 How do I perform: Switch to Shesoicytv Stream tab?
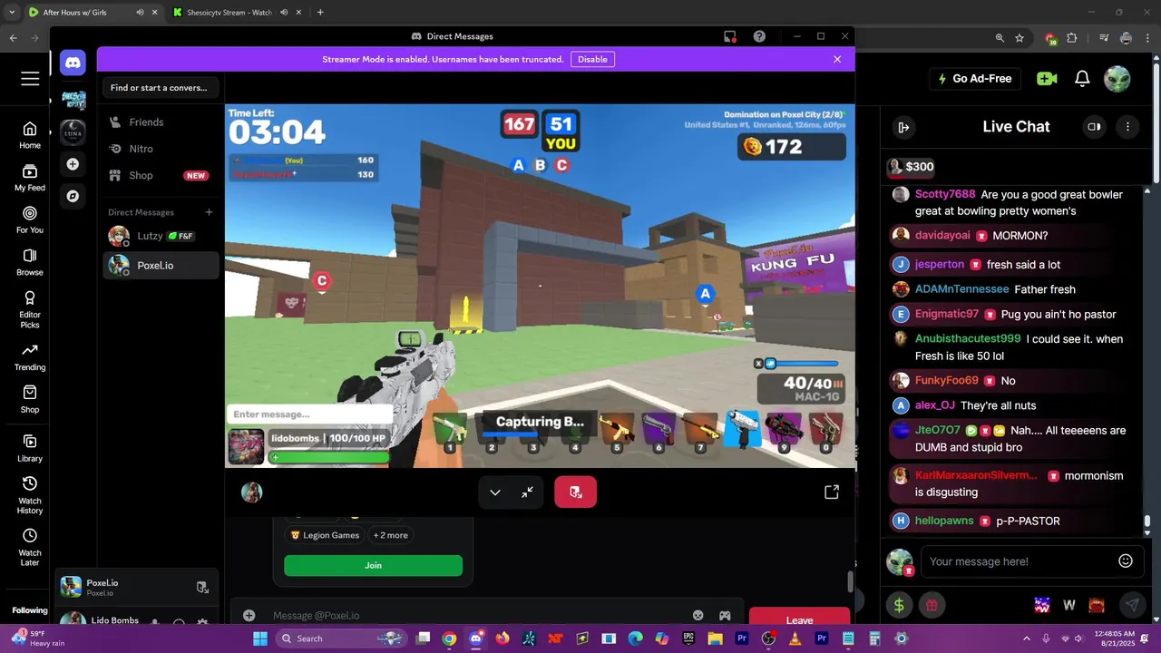(x=236, y=13)
